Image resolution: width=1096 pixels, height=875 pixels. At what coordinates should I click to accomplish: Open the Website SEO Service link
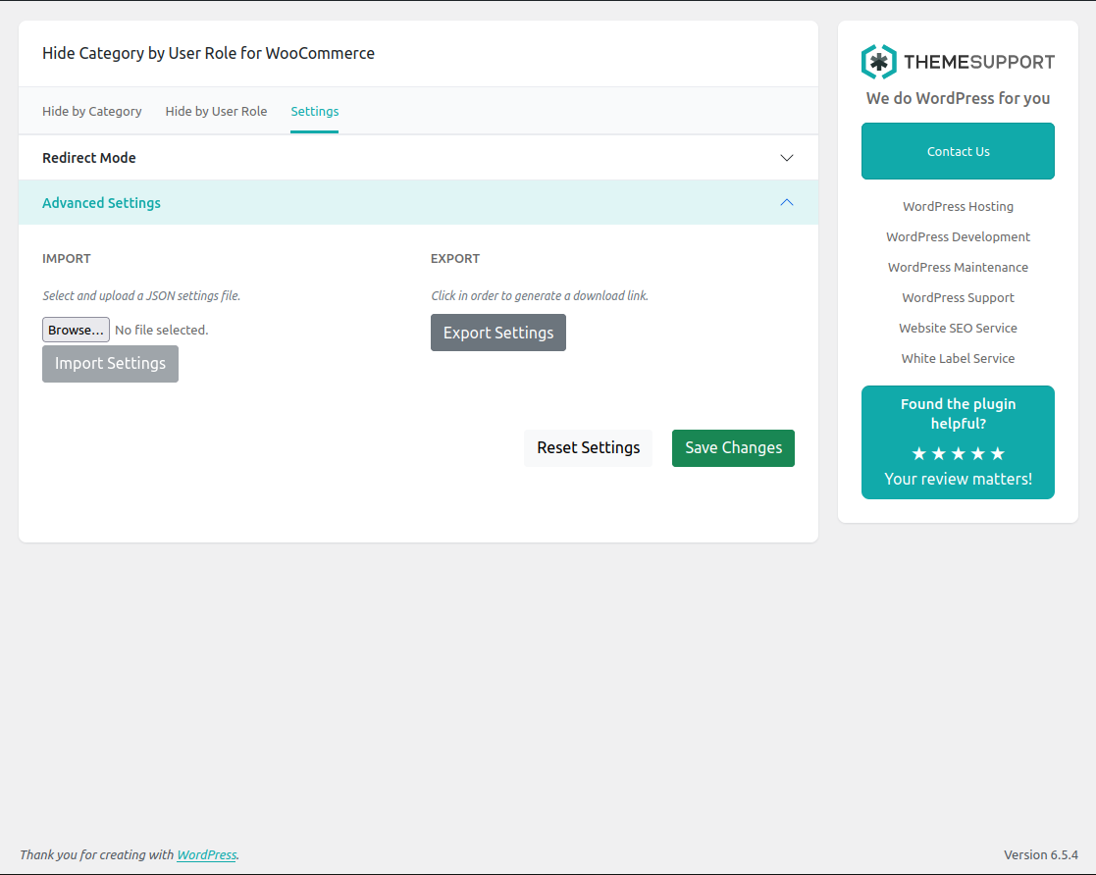958,328
